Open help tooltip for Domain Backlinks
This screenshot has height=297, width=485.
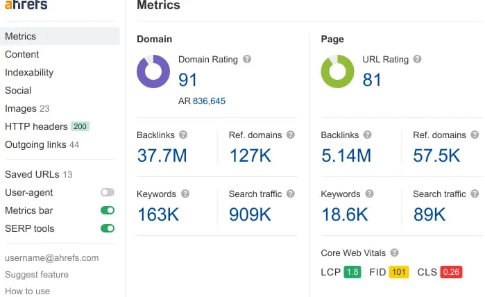click(x=183, y=135)
